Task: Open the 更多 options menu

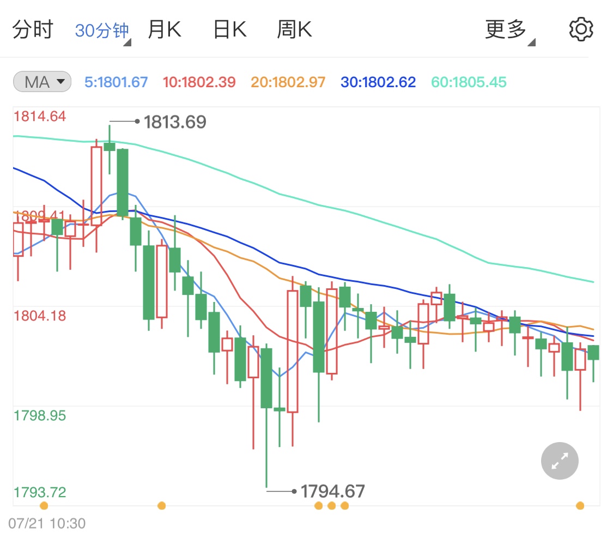Action: pyautogui.click(x=506, y=29)
